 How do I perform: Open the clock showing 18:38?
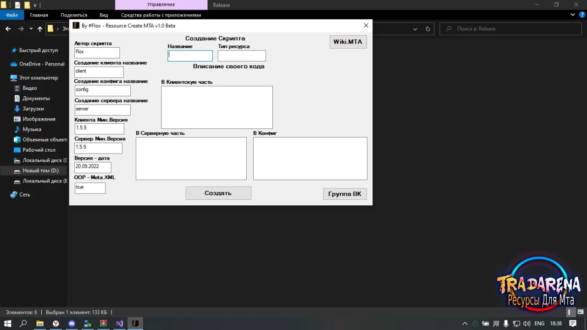555,323
